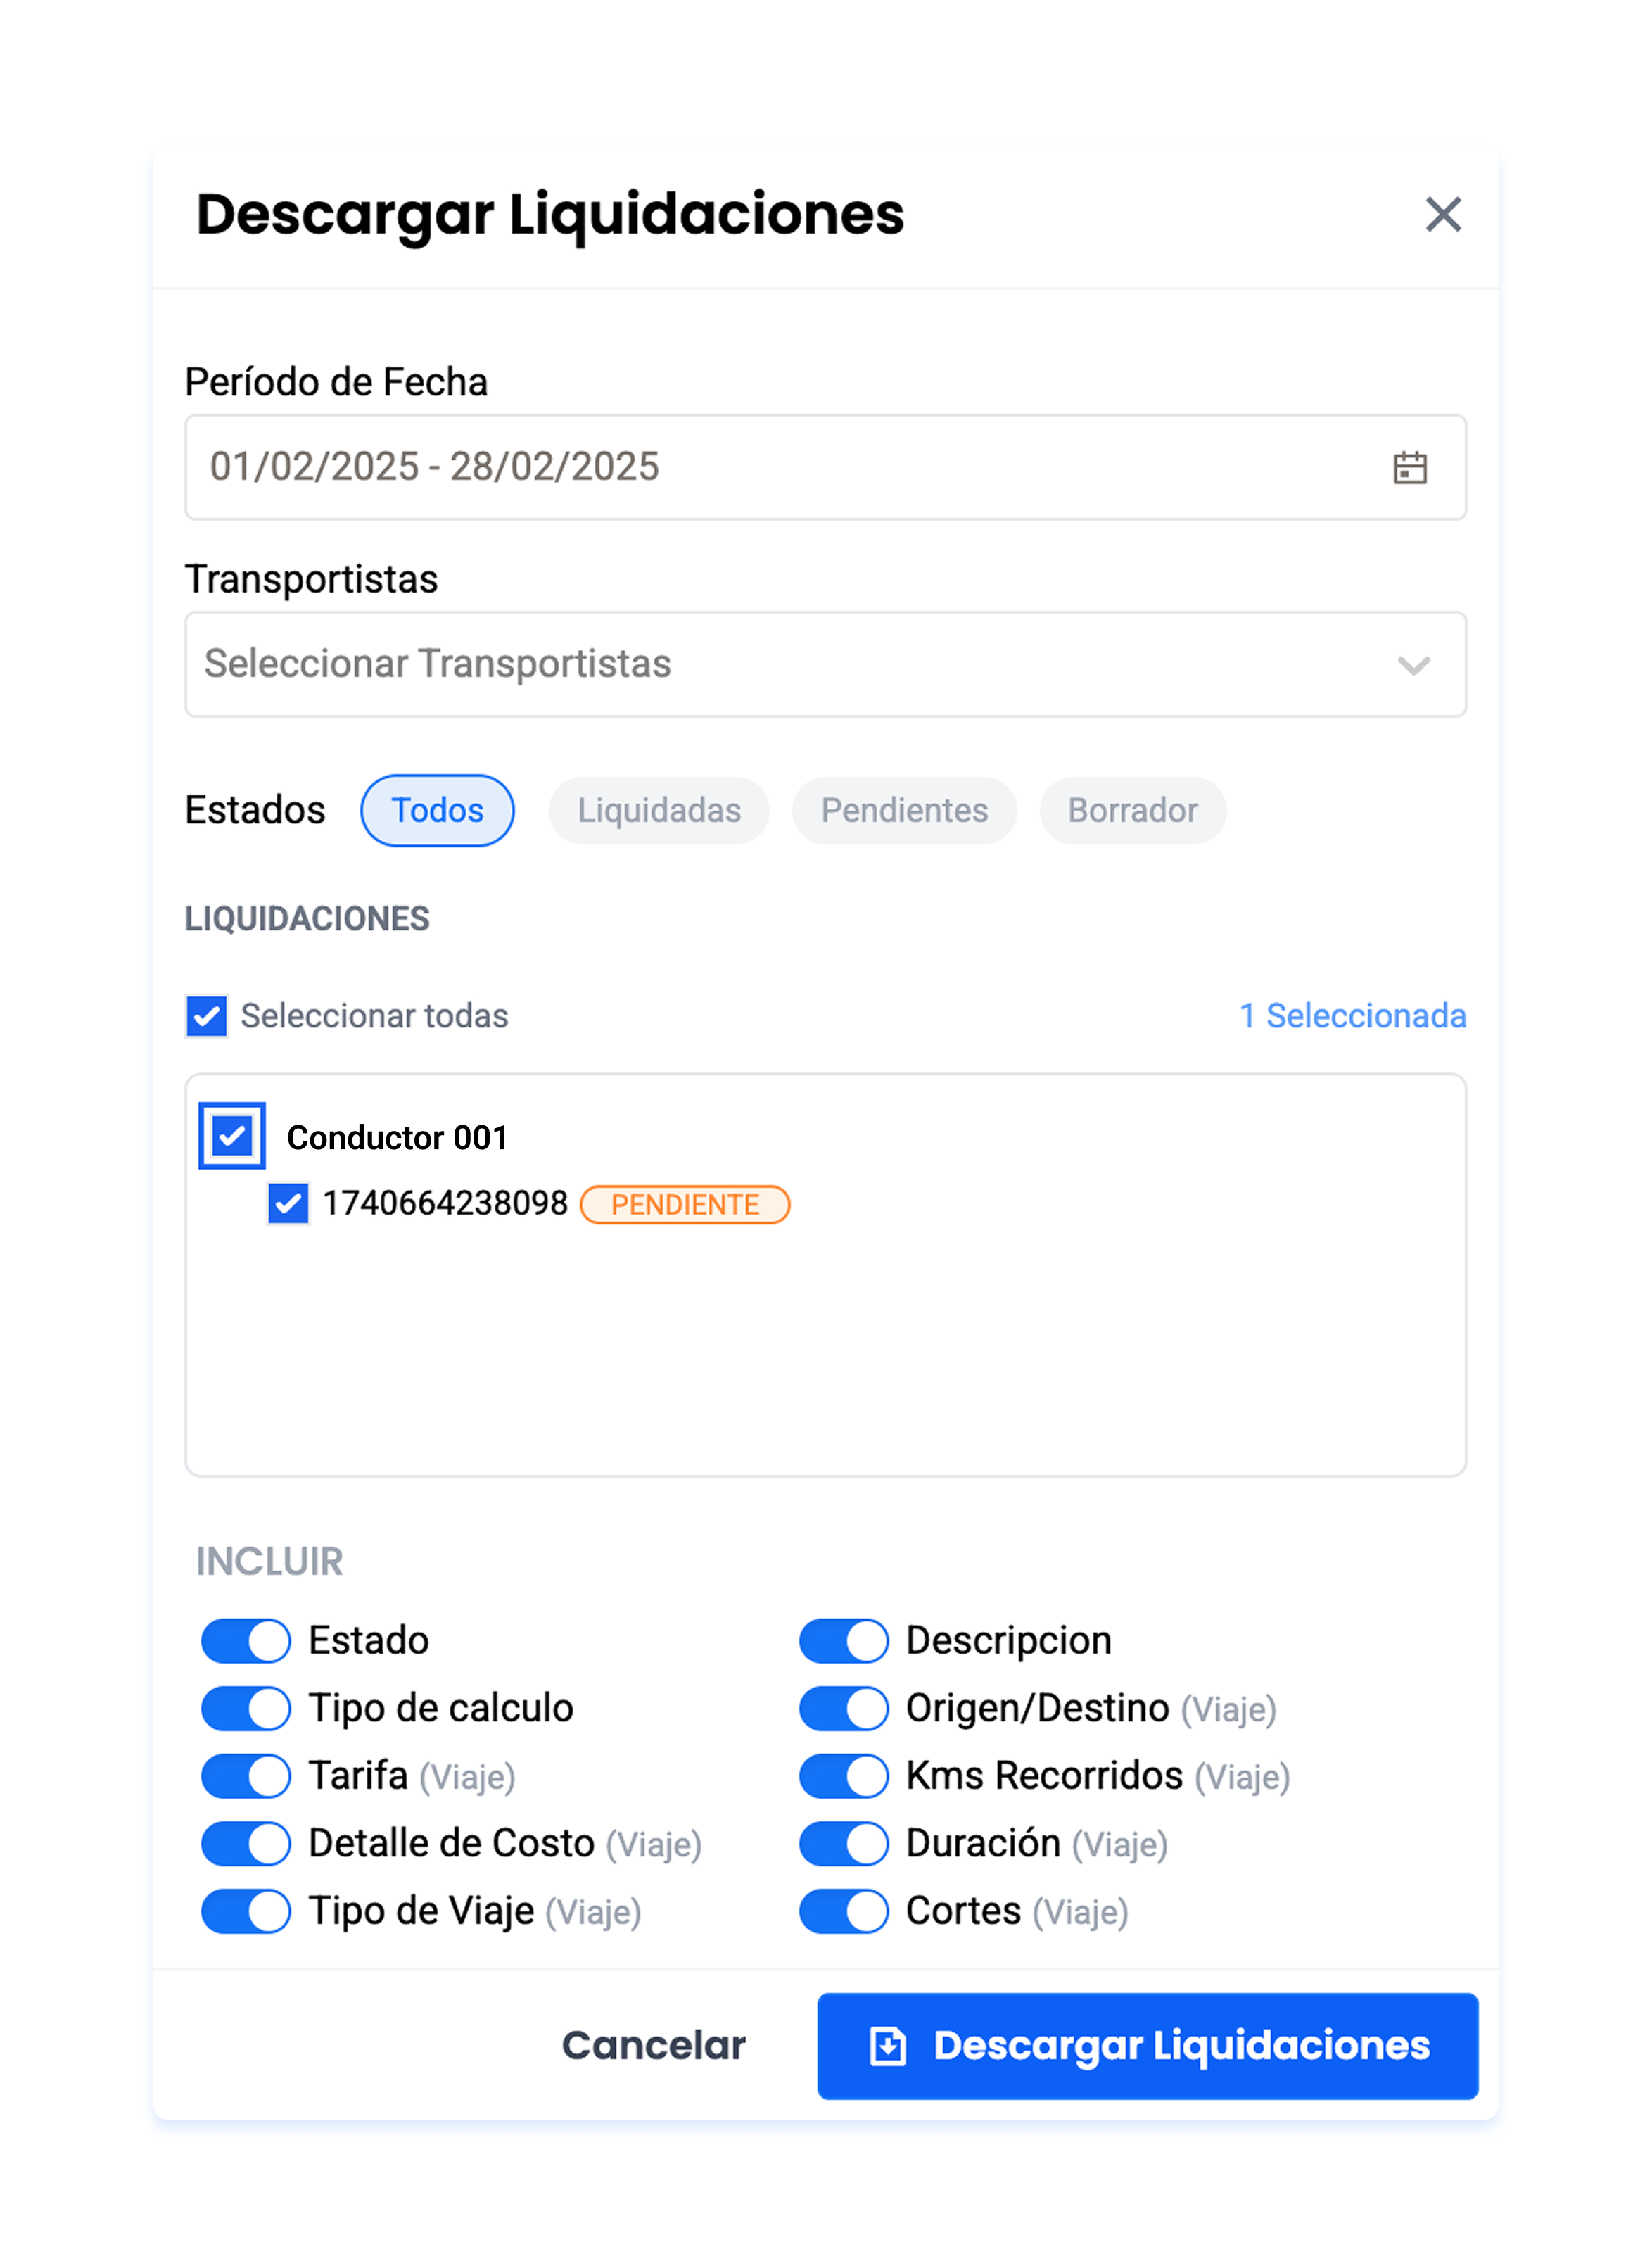Filter by Pendientes status
This screenshot has width=1652, height=2266.
[x=904, y=810]
